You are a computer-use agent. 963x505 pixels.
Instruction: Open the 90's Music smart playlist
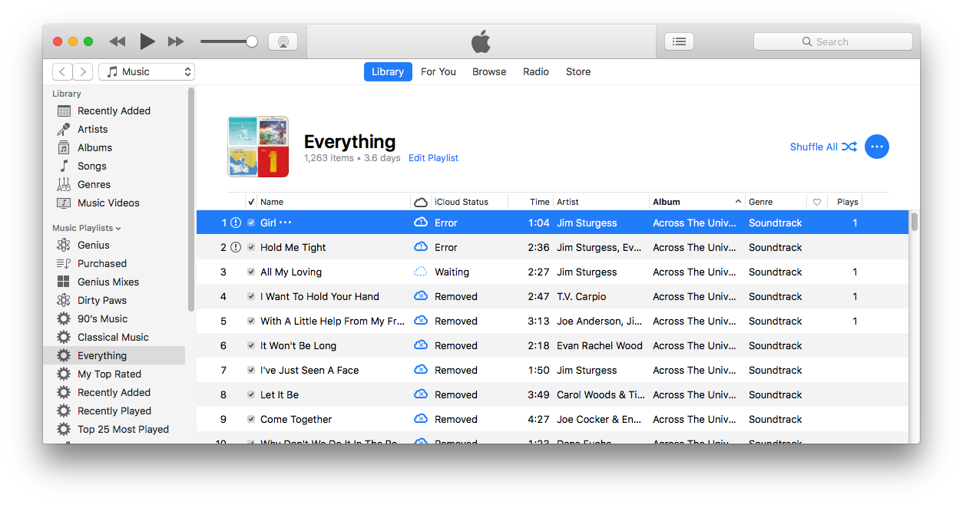click(x=102, y=319)
